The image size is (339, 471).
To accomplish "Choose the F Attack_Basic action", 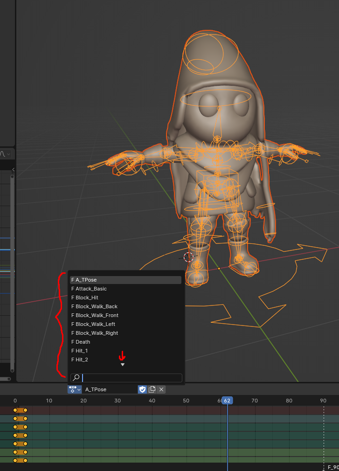I will [x=125, y=289].
